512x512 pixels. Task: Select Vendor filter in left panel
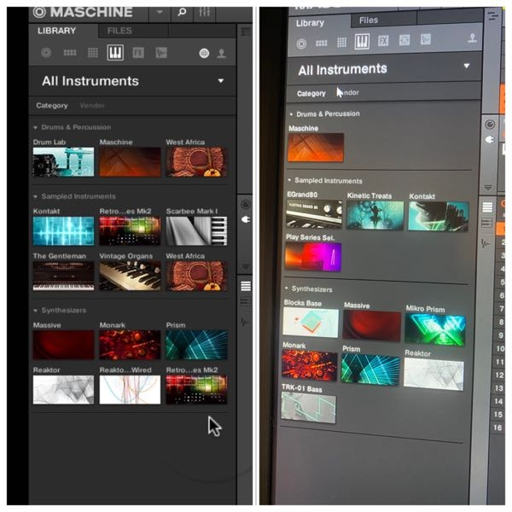(x=92, y=106)
